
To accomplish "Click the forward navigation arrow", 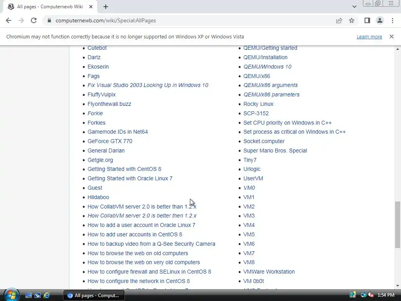I will coord(21,20).
